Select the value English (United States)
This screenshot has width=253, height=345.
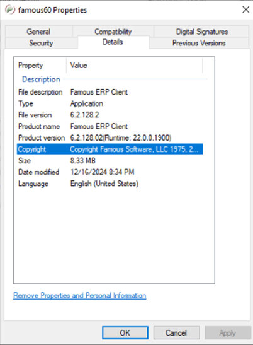click(x=104, y=184)
